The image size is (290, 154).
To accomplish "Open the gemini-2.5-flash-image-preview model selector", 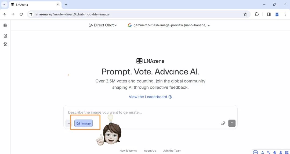I will (169, 25).
